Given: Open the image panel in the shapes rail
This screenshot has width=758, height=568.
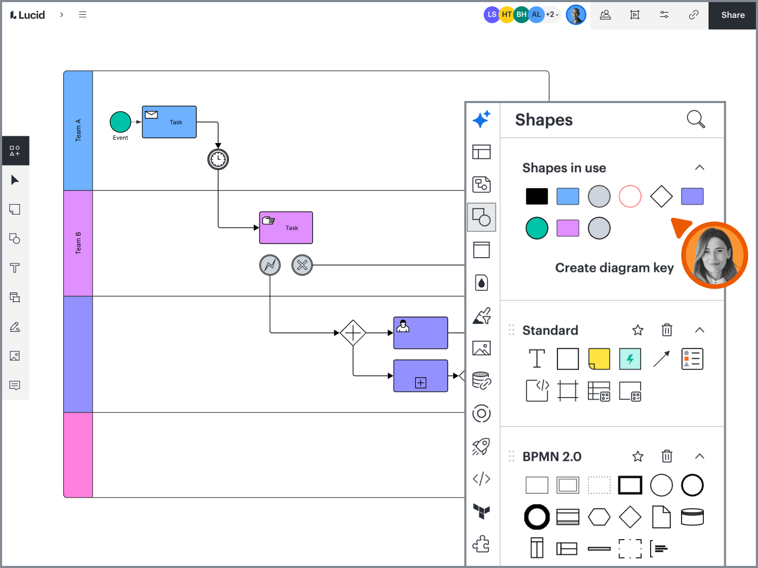Looking at the screenshot, I should [482, 348].
